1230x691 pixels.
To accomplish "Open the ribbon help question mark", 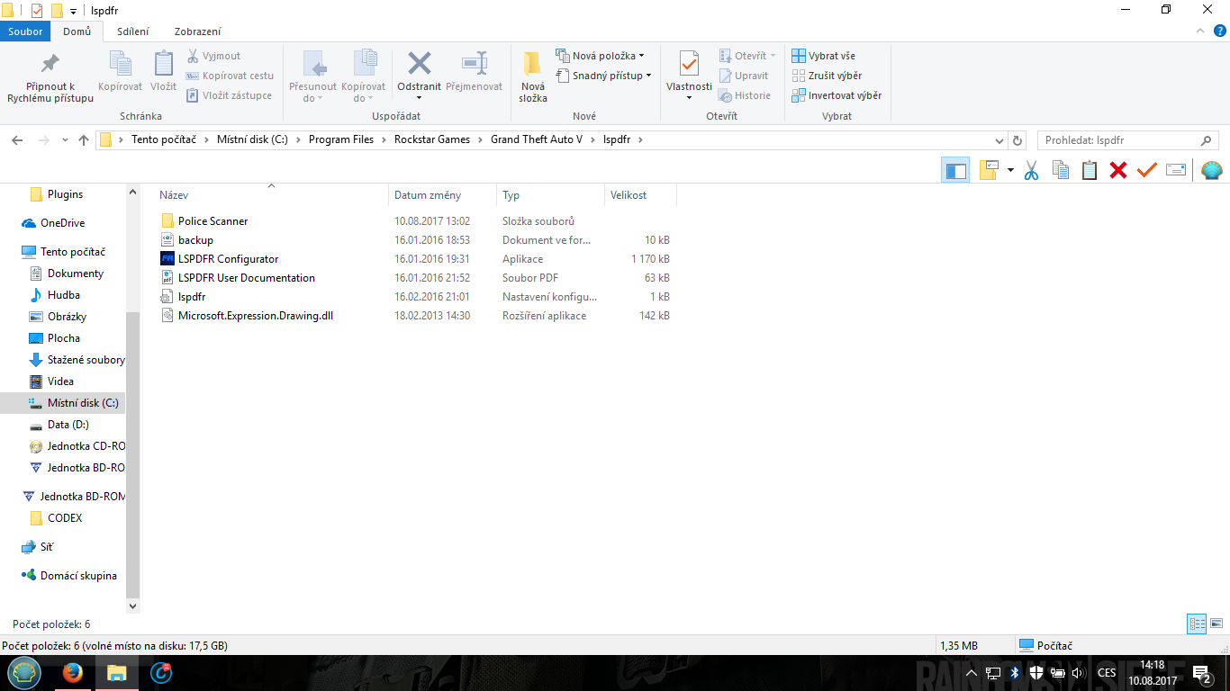I will pos(1220,31).
